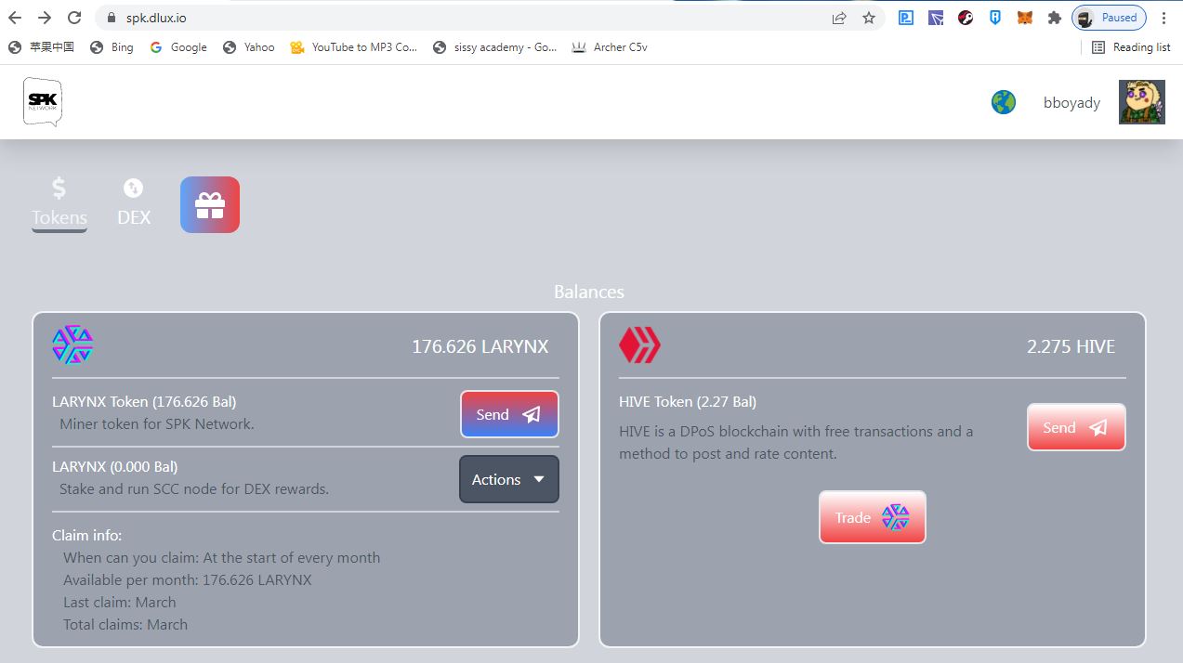Click the 2.275 HIVE balance amount

coord(1071,346)
